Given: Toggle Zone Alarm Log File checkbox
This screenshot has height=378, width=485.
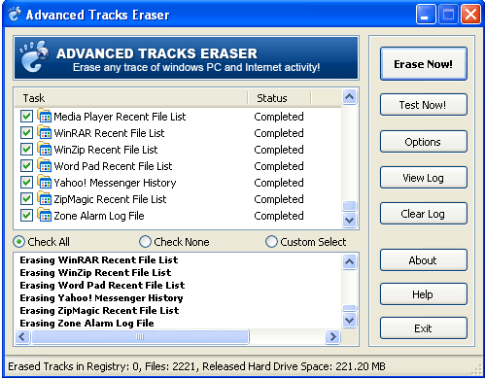Looking at the screenshot, I should (26, 216).
